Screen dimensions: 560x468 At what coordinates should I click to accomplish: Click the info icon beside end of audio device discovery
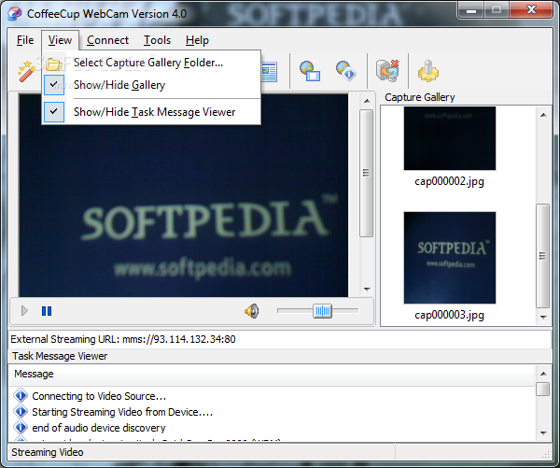tap(21, 427)
